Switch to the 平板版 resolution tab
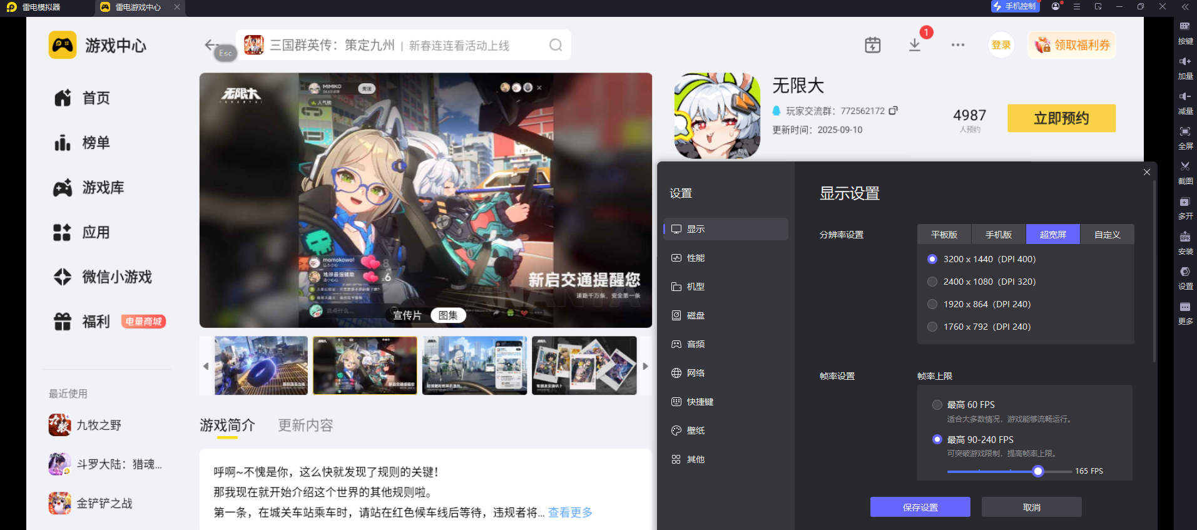The height and width of the screenshot is (530, 1197). (x=944, y=234)
